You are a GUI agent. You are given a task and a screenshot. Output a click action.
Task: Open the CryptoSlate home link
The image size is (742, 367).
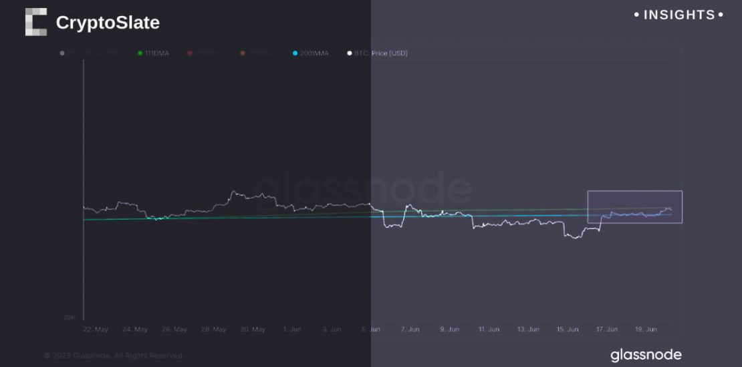click(108, 23)
